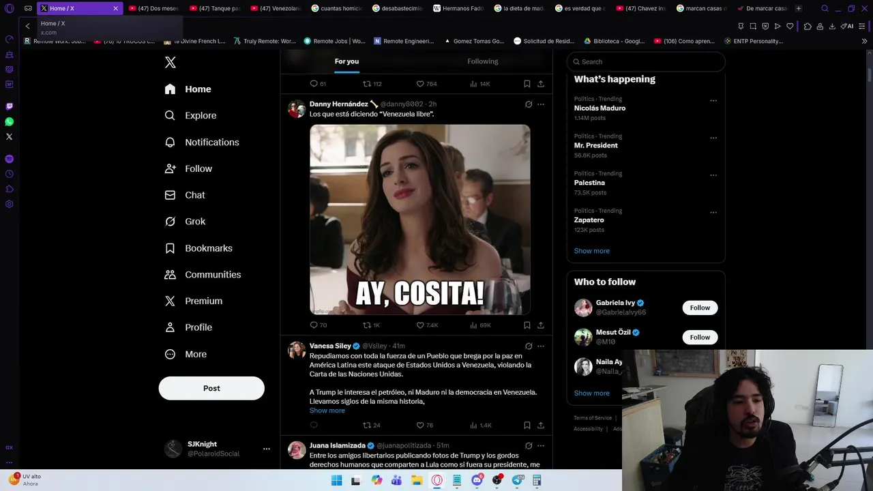Open Grok in sidebar

185,222
